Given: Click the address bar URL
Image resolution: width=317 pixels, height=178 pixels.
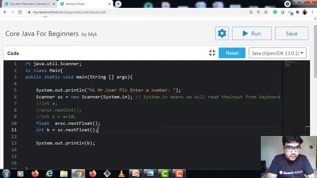Looking at the screenshot, I should [69, 12].
